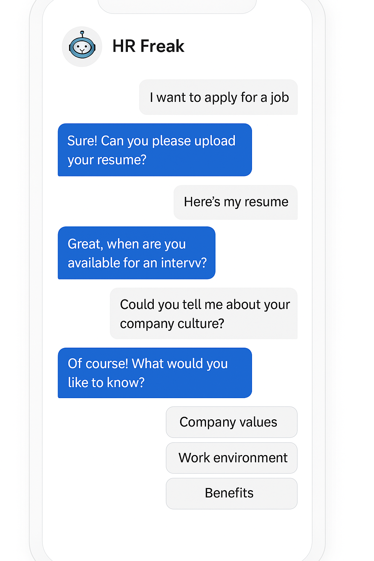Viewport: 374px width, 561px height.
Task: Click the interview availability question bubble
Action: 136,253
